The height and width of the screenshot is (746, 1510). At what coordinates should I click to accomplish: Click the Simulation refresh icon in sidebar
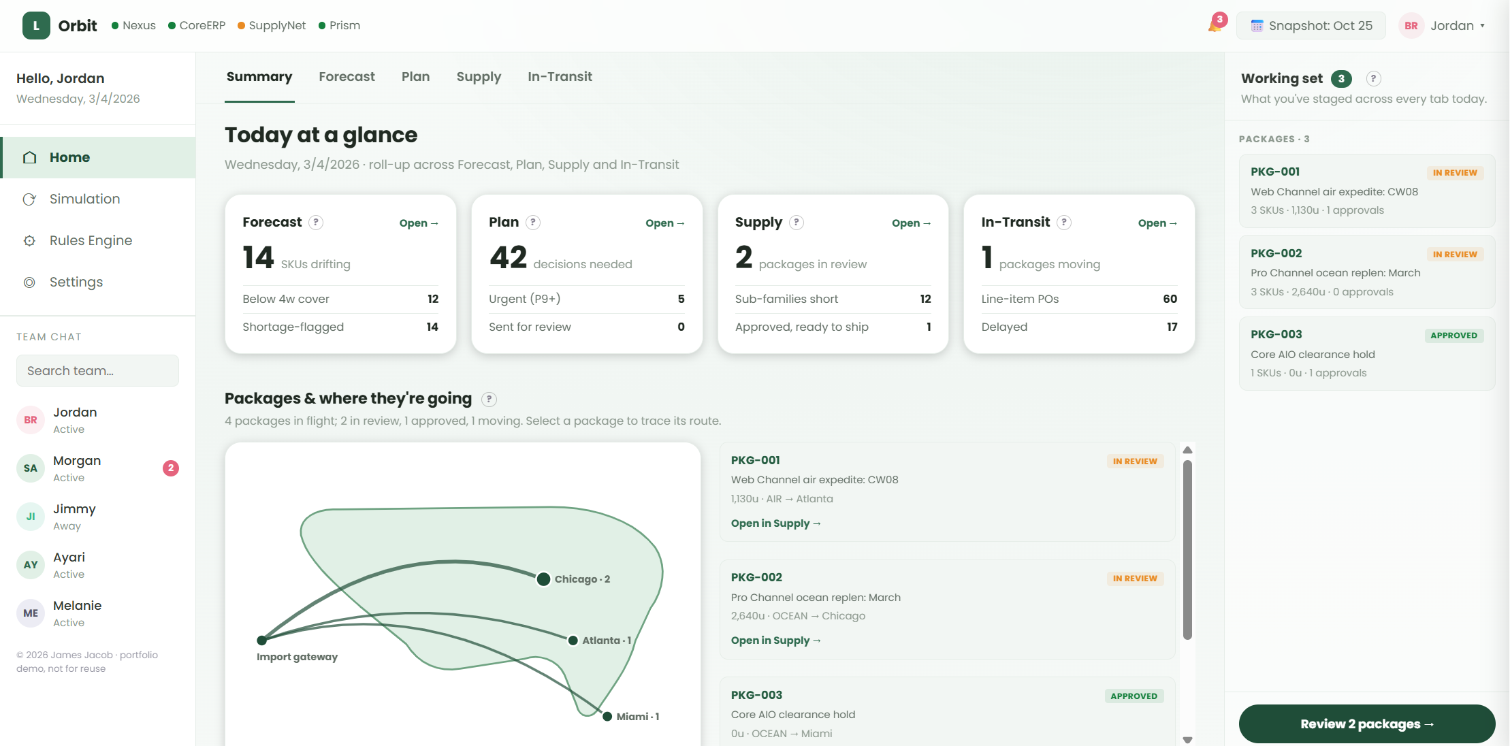pyautogui.click(x=29, y=199)
